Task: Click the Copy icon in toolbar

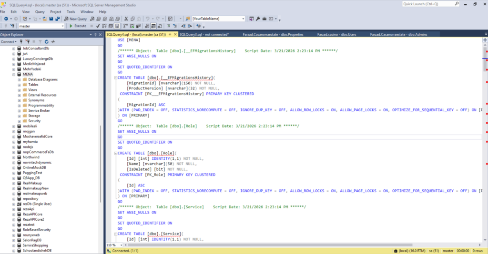Action: point(132,19)
